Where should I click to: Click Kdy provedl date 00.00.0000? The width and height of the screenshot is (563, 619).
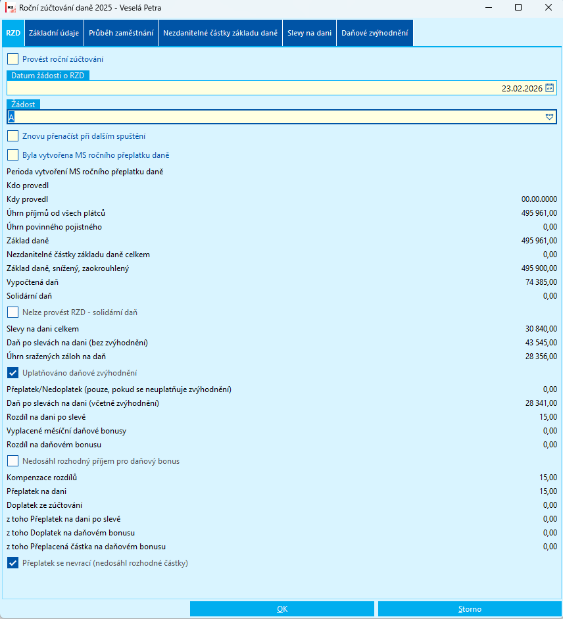click(x=539, y=199)
